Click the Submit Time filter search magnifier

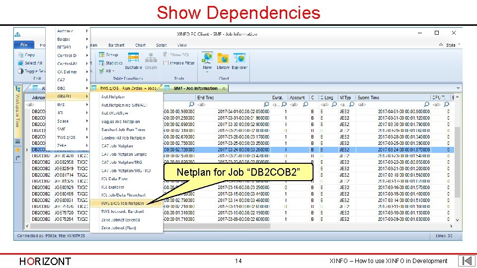426,105
